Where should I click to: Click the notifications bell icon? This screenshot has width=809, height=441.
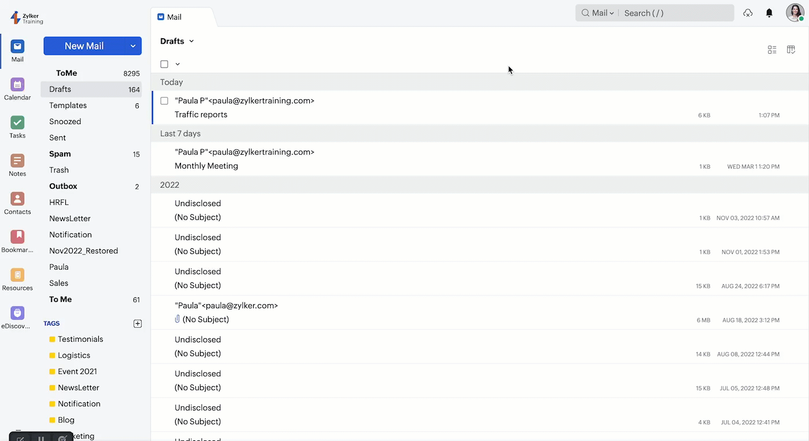769,13
